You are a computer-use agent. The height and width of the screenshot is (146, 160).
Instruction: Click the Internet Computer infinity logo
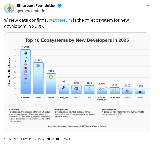tap(102, 89)
